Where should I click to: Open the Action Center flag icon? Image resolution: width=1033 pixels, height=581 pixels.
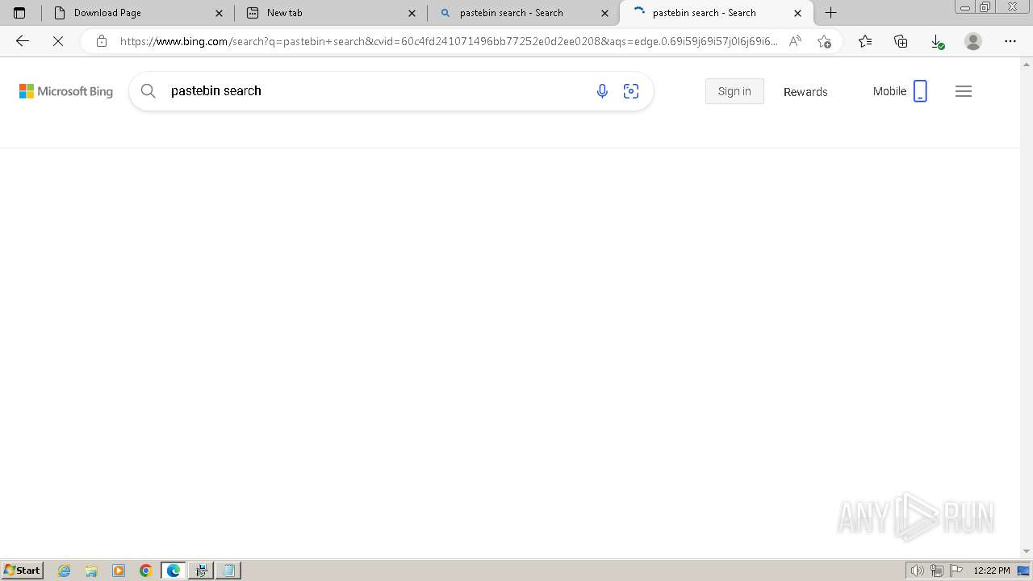click(x=956, y=571)
